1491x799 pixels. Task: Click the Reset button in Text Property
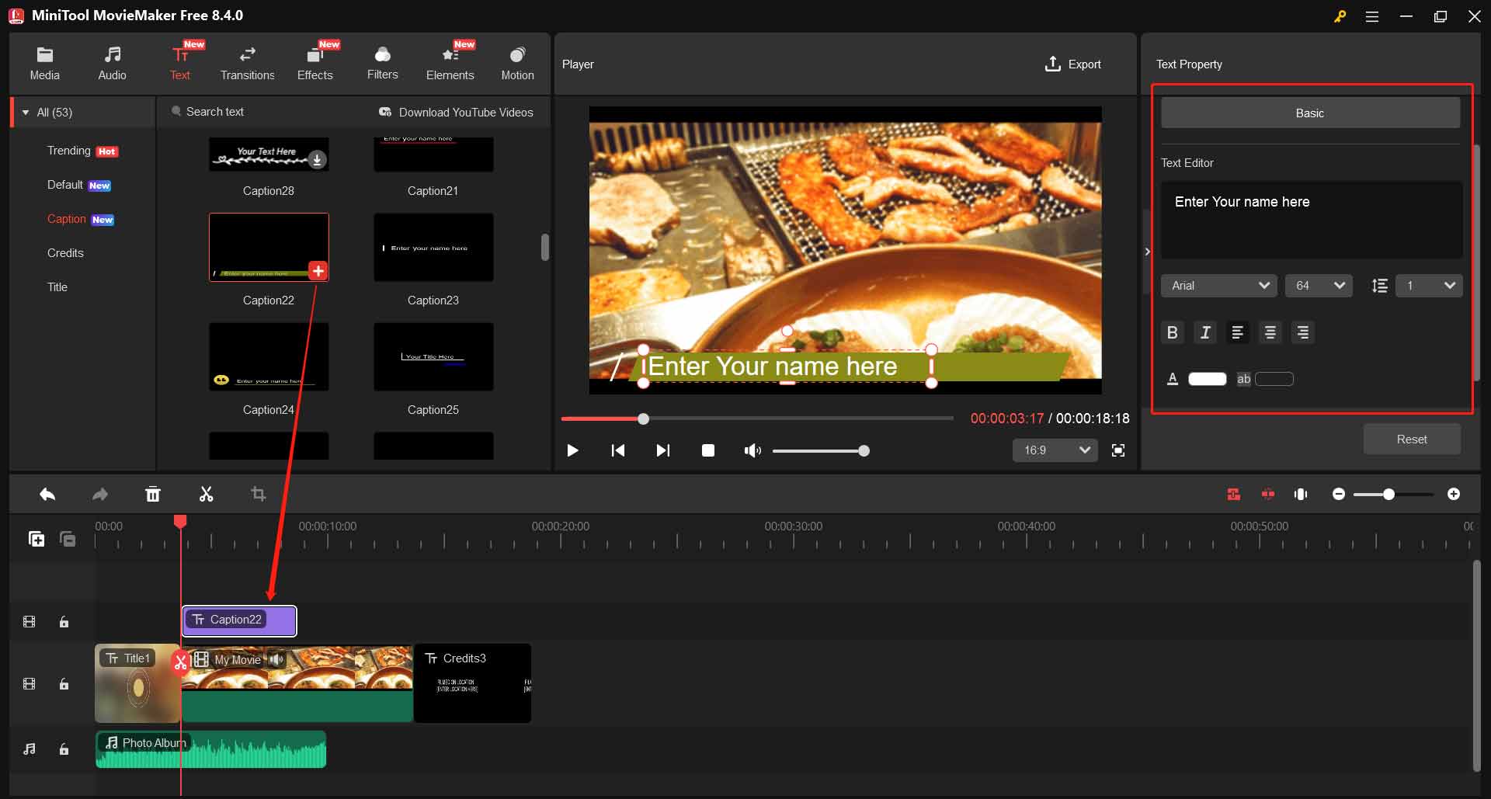1411,439
